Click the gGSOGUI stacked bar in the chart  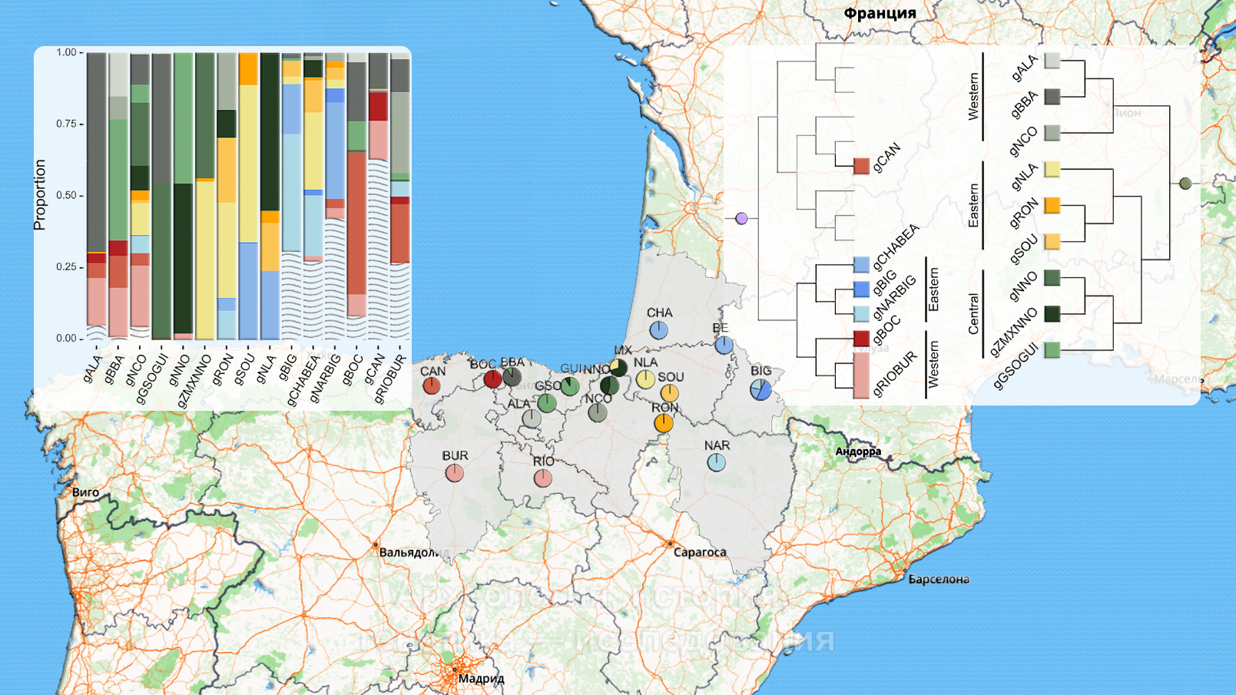pos(161,196)
